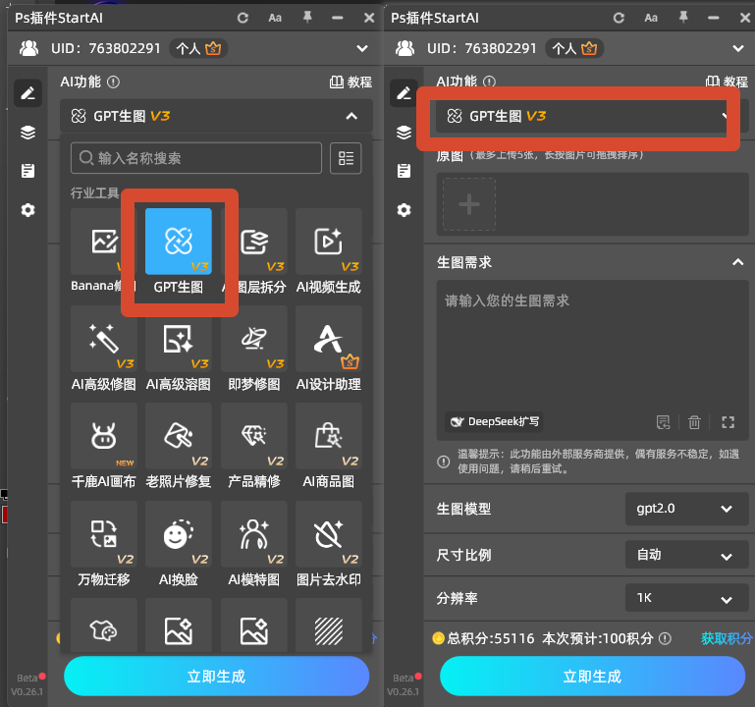Open the settings gear in left panel sidebar
This screenshot has height=707, width=755.
point(27,210)
